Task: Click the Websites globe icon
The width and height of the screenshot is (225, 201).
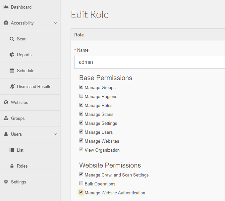Action: [x=6, y=102]
